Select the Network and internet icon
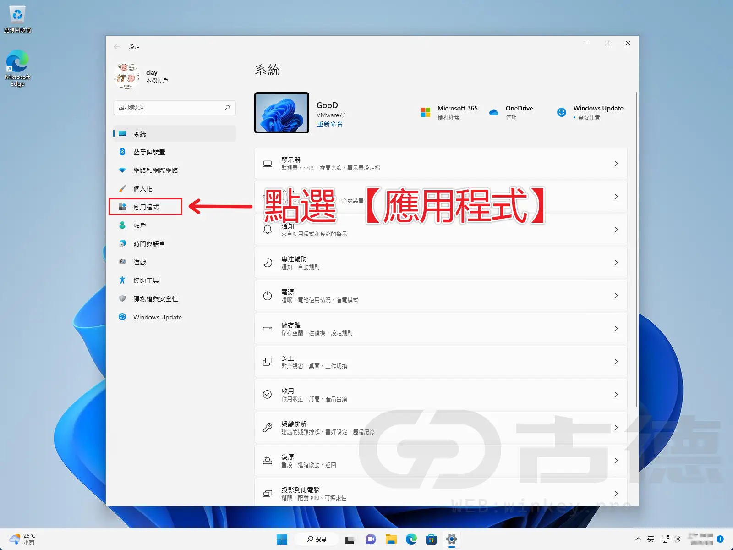This screenshot has height=550, width=733. tap(122, 170)
